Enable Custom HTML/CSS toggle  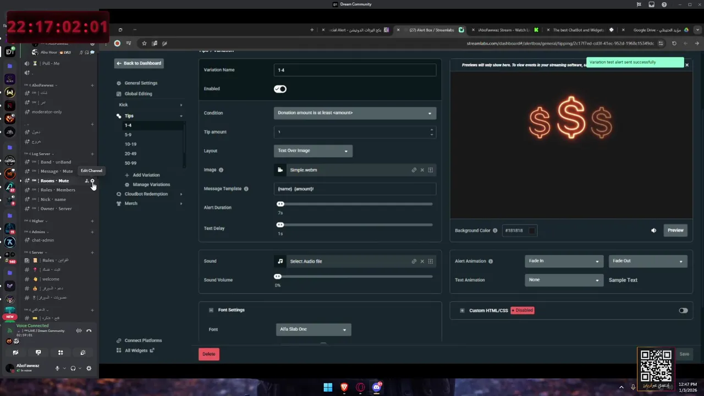(x=683, y=310)
